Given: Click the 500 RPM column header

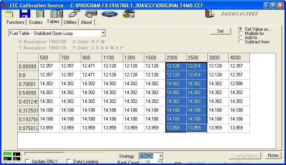Looking at the screenshot, I should coord(49,58).
